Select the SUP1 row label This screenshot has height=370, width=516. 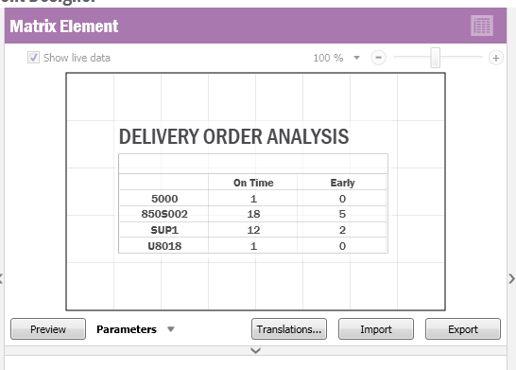pyautogui.click(x=164, y=230)
